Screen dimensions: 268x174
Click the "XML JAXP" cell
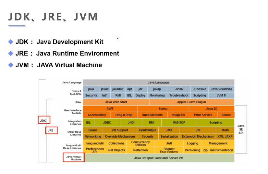tap(225, 137)
